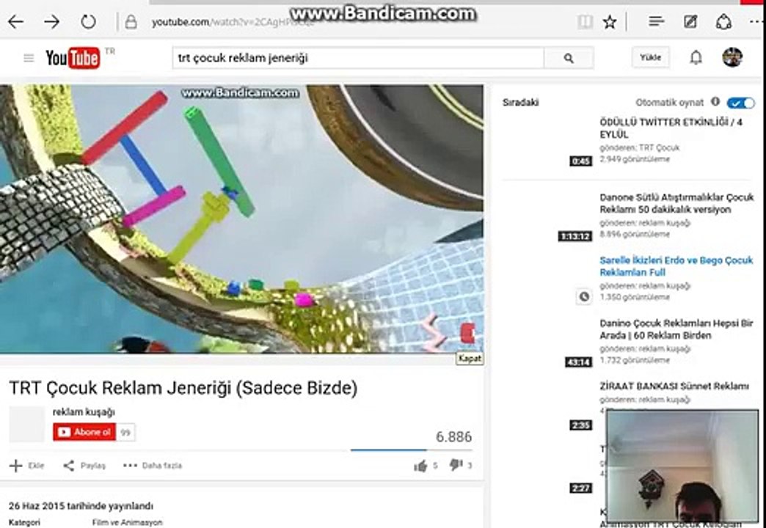Open Danino Çocuk Reklamları video link
The height and width of the screenshot is (528, 766).
pos(676,329)
